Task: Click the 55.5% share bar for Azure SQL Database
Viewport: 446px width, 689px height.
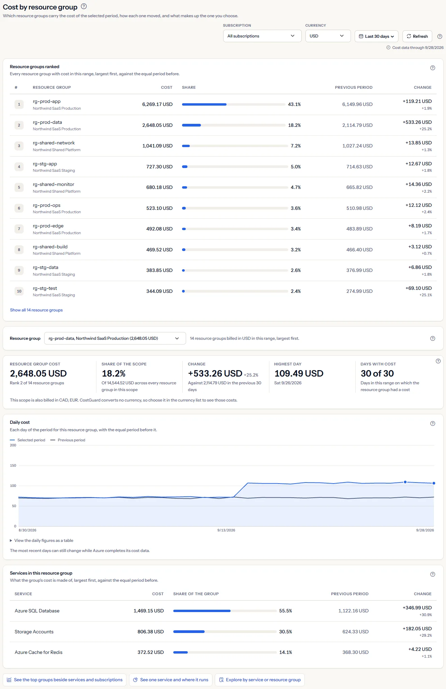Action: click(x=225, y=611)
